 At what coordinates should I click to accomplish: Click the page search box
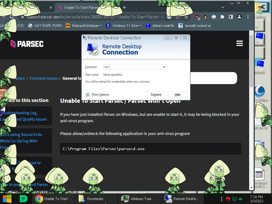point(214,78)
